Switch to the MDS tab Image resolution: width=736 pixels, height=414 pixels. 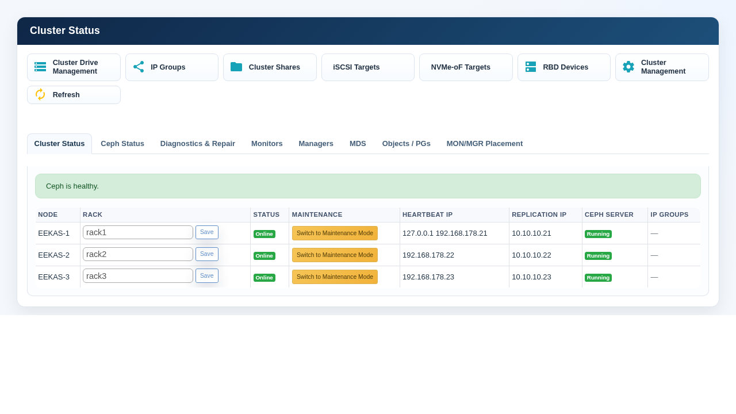pyautogui.click(x=358, y=144)
